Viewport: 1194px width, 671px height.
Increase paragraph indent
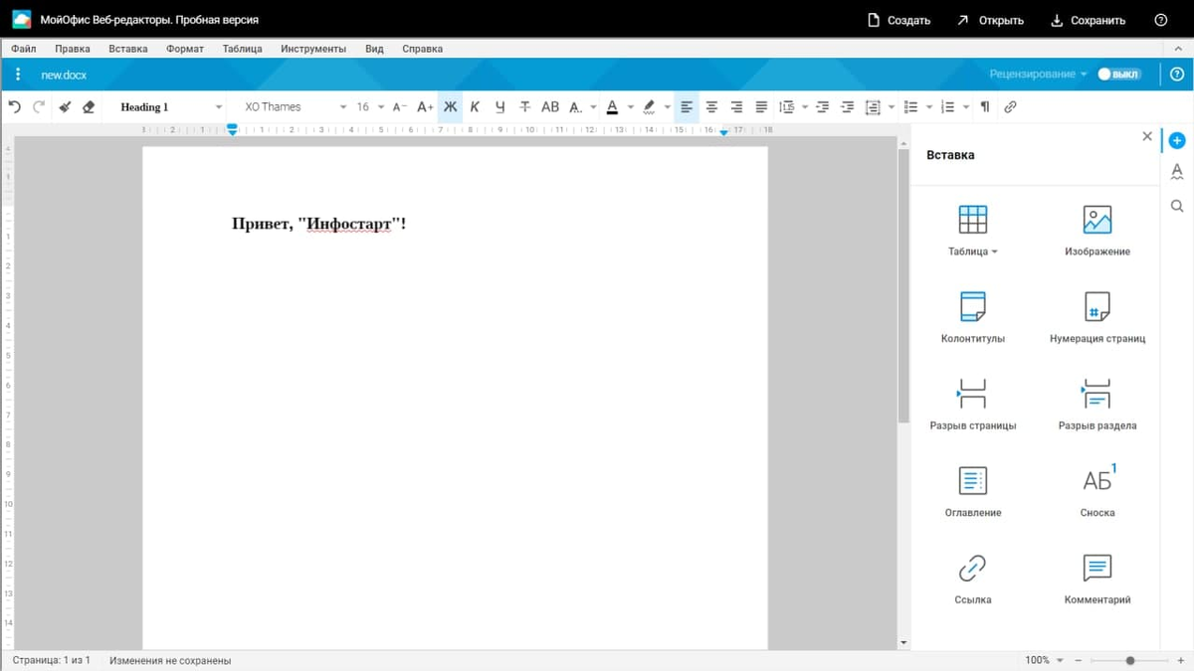click(847, 106)
